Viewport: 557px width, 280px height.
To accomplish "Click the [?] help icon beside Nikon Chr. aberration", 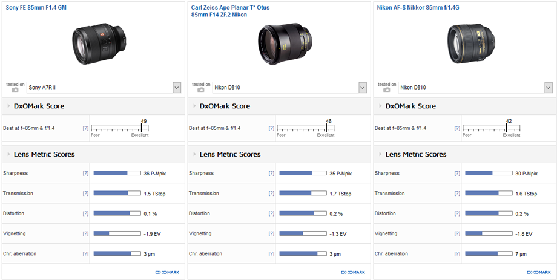I will click(457, 254).
